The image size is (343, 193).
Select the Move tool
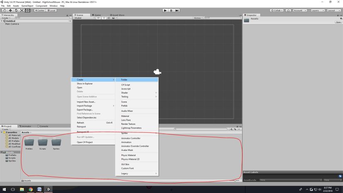(10, 10)
